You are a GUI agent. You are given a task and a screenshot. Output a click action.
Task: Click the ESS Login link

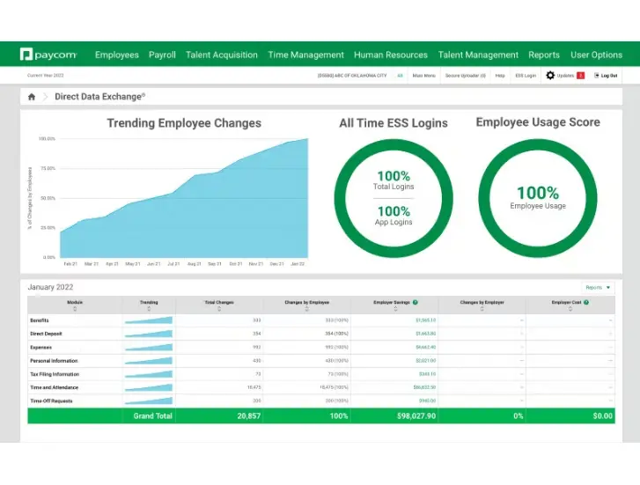pos(525,76)
